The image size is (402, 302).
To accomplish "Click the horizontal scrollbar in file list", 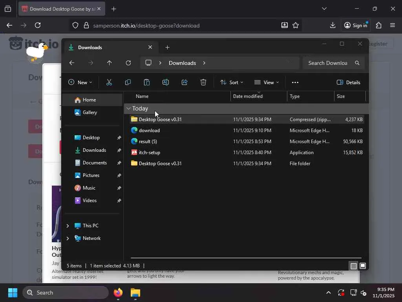I will [246, 258].
